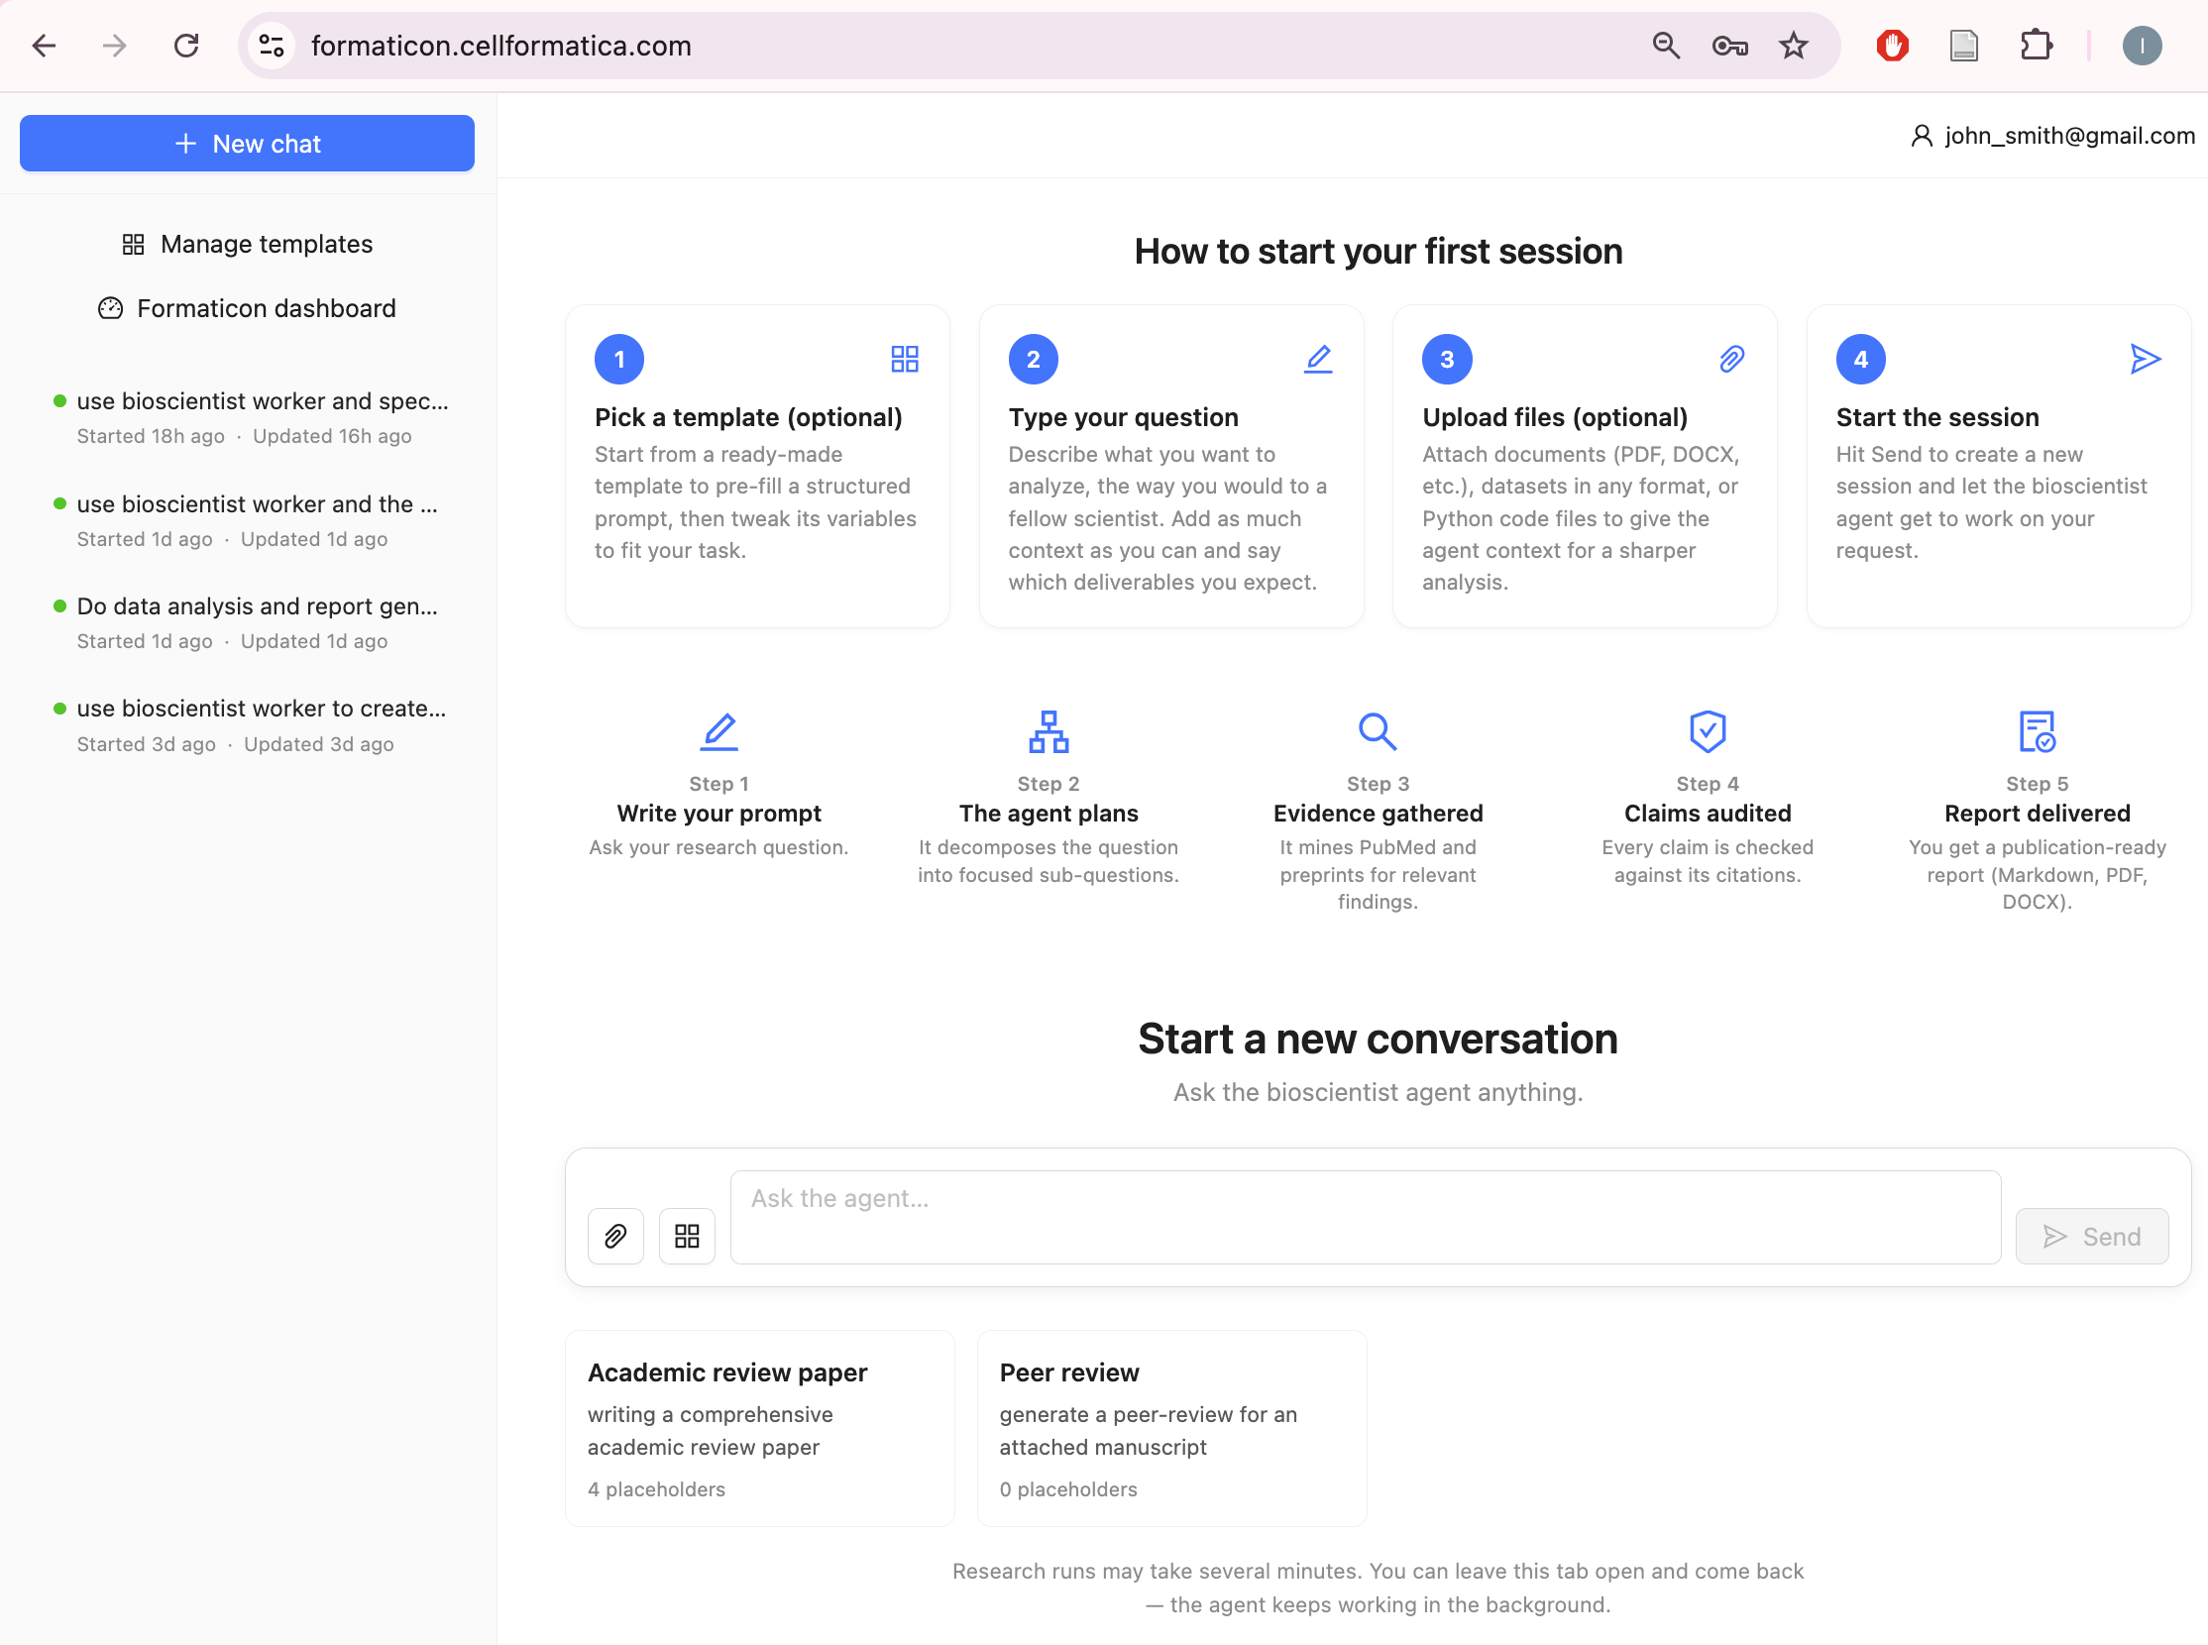The image size is (2208, 1645).
Task: Open Manage templates
Action: pos(247,244)
